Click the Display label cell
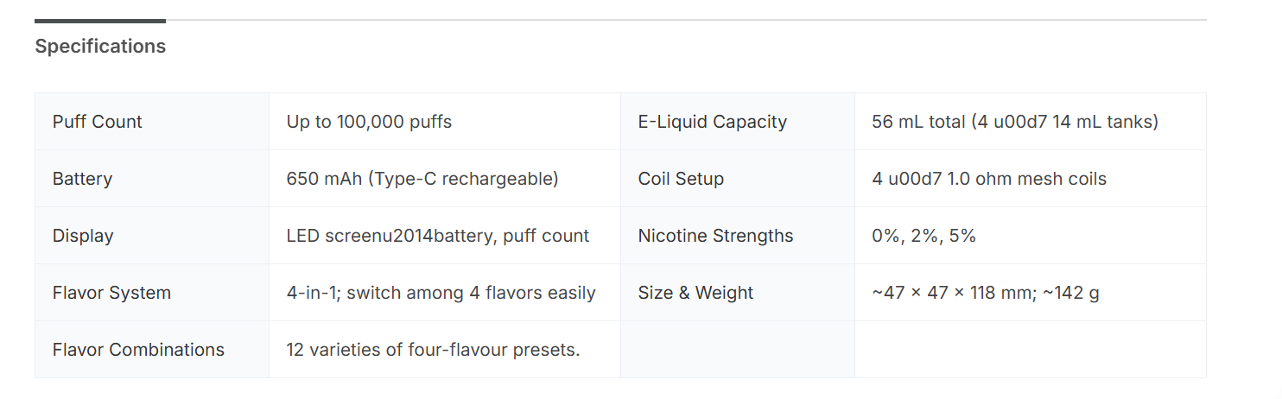1282x399 pixels. coord(83,236)
